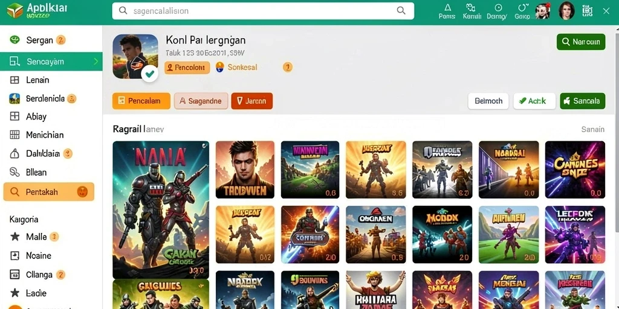
Task: Open the Tadivuem face game thumbnail
Action: tap(245, 170)
